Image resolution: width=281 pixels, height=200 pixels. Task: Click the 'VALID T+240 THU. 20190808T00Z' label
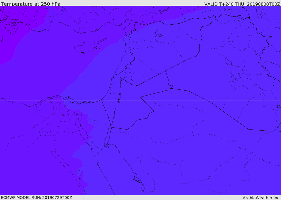coord(242,4)
